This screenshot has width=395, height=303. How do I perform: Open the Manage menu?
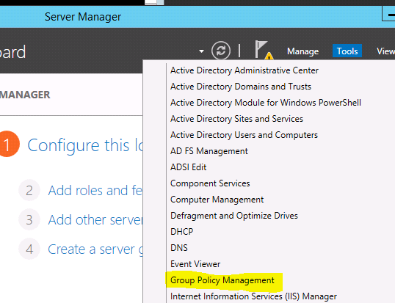click(x=302, y=51)
